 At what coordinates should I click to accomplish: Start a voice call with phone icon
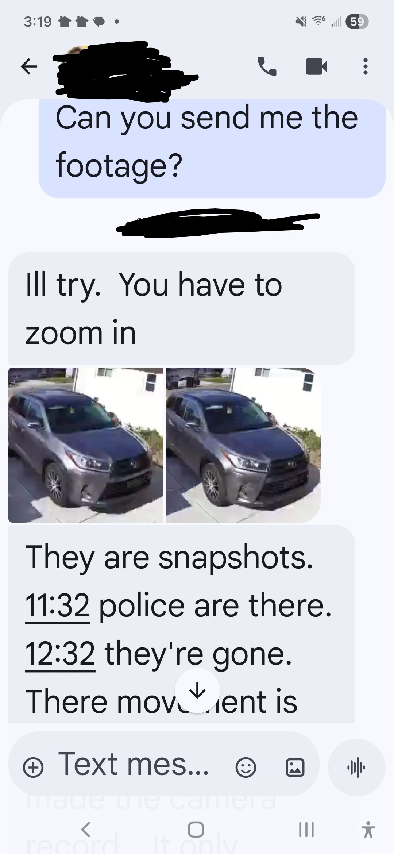(267, 66)
